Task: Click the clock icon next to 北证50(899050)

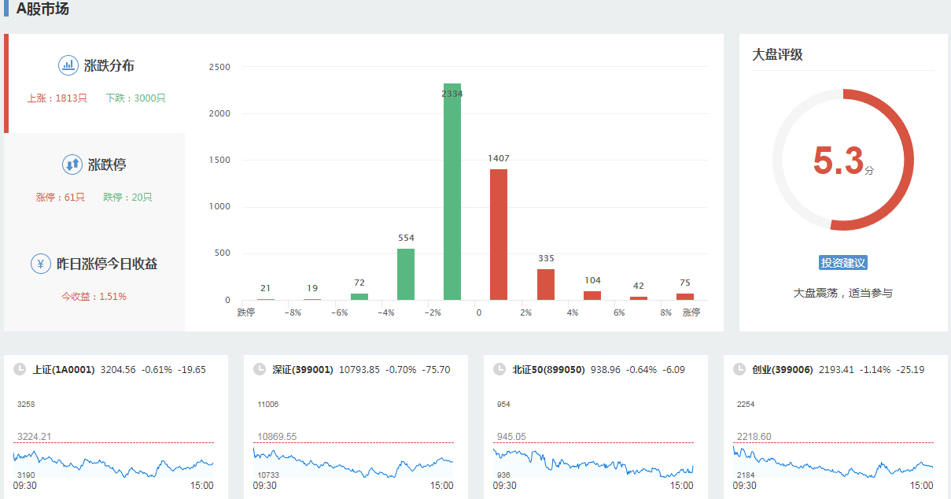Action: [x=499, y=369]
